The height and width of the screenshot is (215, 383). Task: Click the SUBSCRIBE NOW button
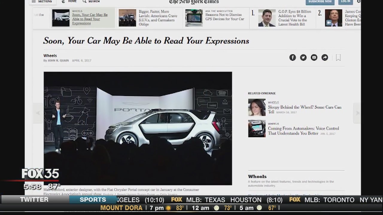320,1
